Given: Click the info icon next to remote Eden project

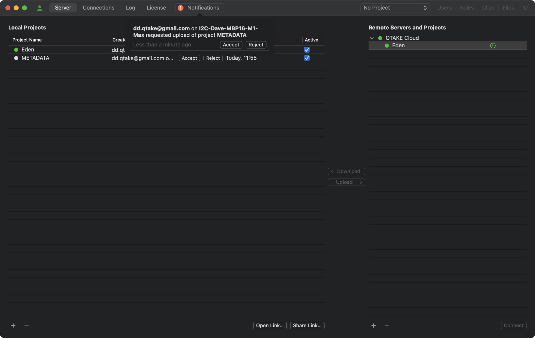Looking at the screenshot, I should click(493, 45).
